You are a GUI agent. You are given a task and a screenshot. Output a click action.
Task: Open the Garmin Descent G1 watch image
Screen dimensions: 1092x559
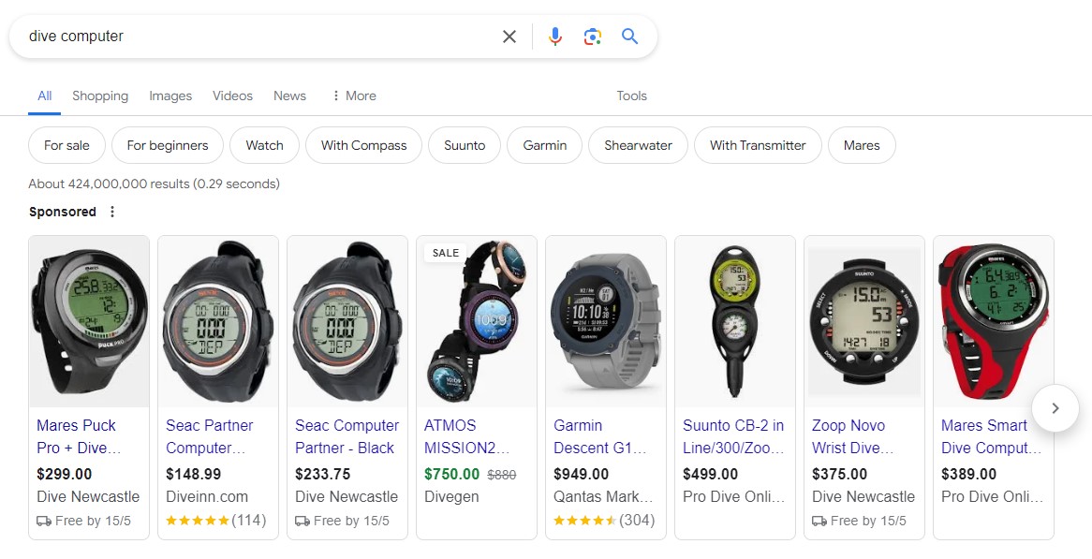[x=606, y=321]
